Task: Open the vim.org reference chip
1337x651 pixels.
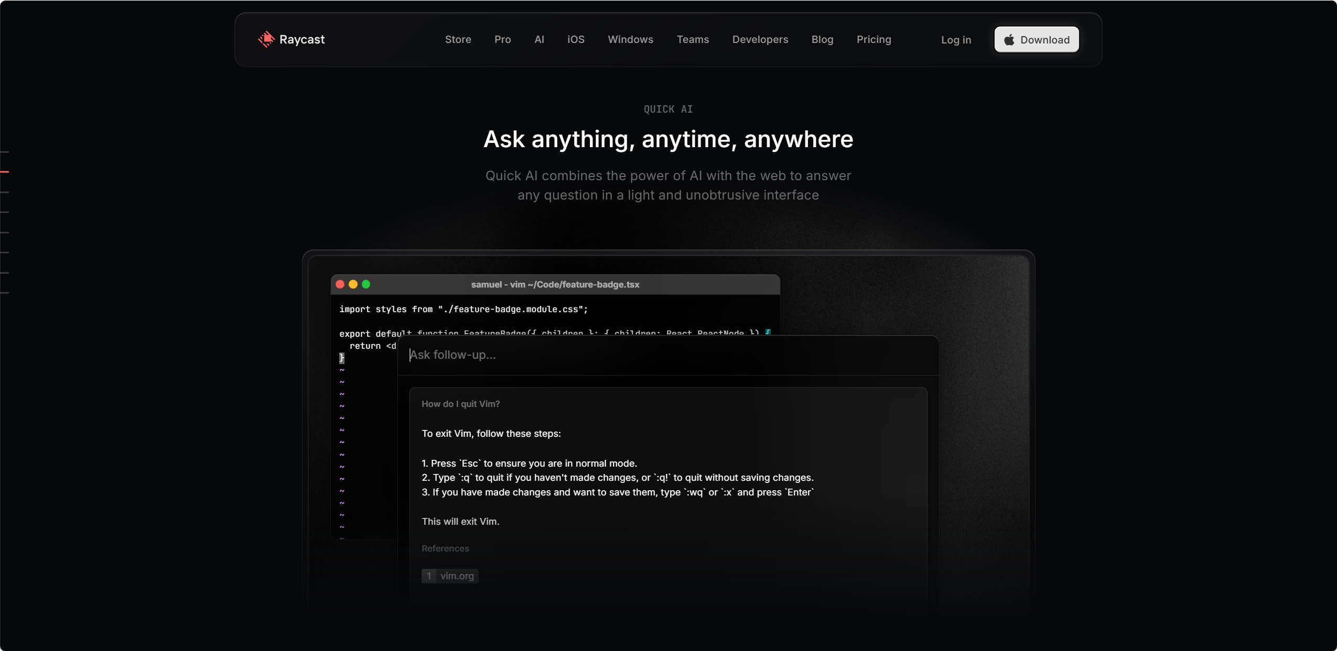Action: tap(450, 576)
